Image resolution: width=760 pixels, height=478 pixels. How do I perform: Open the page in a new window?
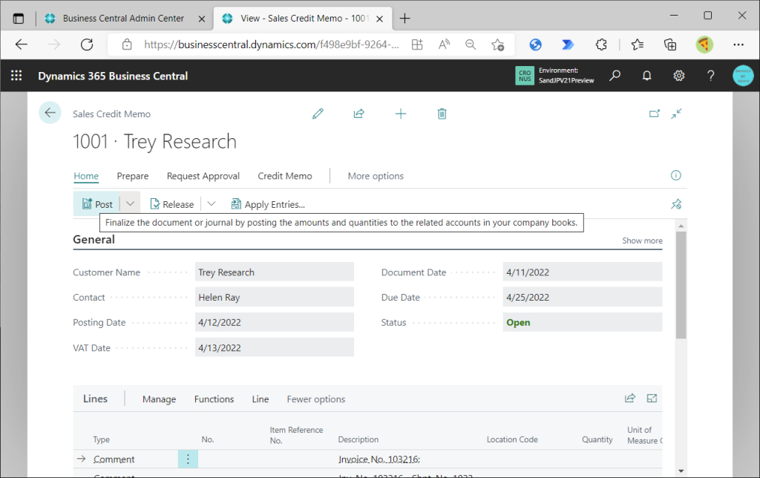pos(655,114)
